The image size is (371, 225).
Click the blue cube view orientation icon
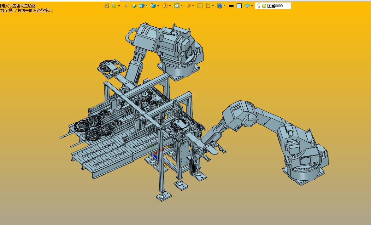[153, 6]
